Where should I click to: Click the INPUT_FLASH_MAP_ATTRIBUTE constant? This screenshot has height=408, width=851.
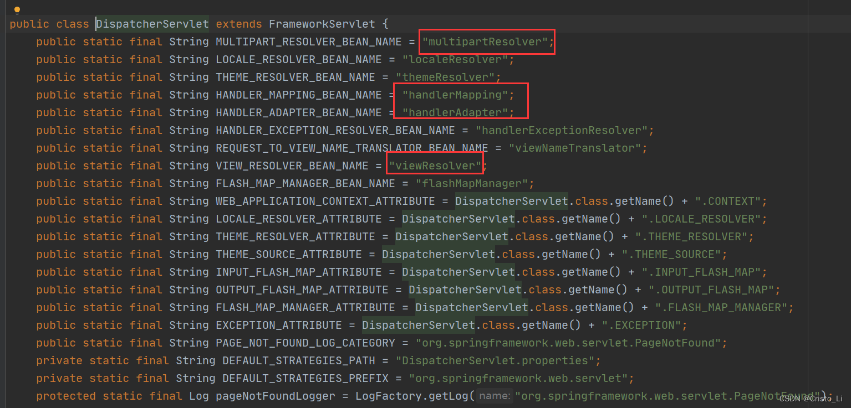[299, 272]
